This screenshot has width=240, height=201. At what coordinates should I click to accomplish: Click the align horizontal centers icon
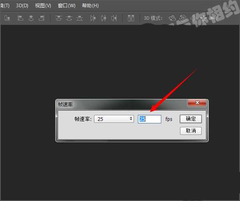click(31, 18)
